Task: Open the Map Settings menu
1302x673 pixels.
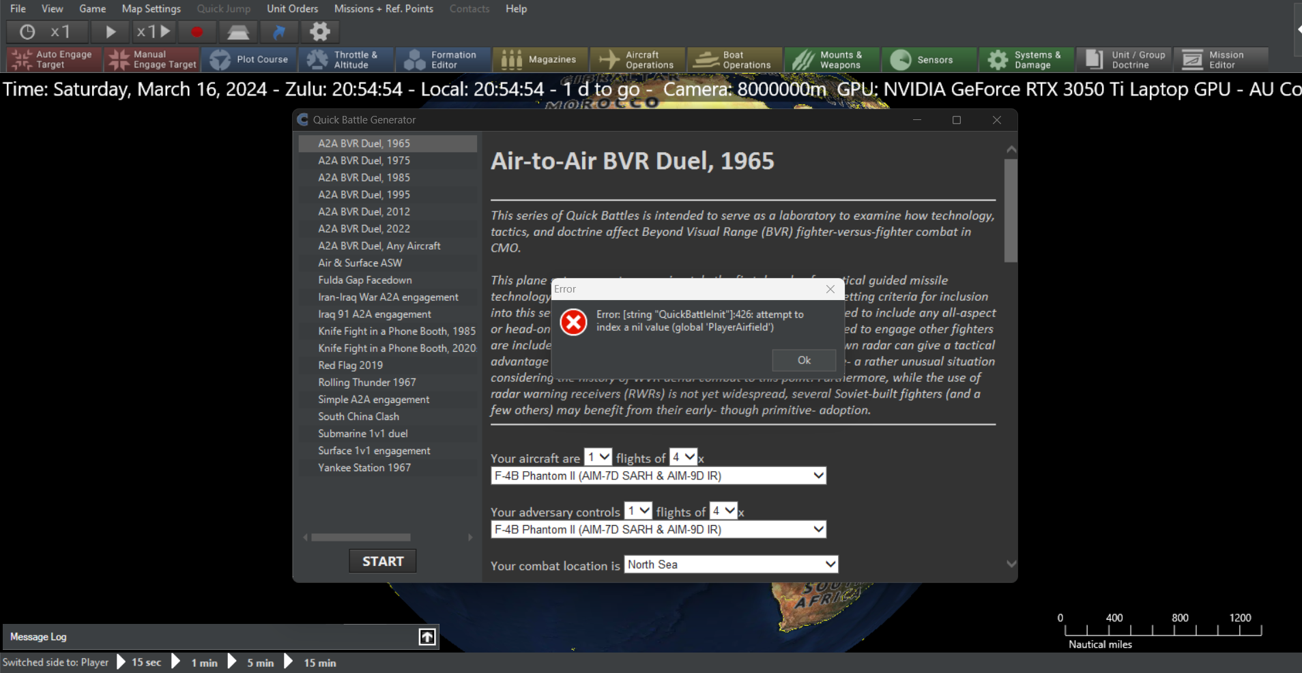Action: click(x=151, y=9)
